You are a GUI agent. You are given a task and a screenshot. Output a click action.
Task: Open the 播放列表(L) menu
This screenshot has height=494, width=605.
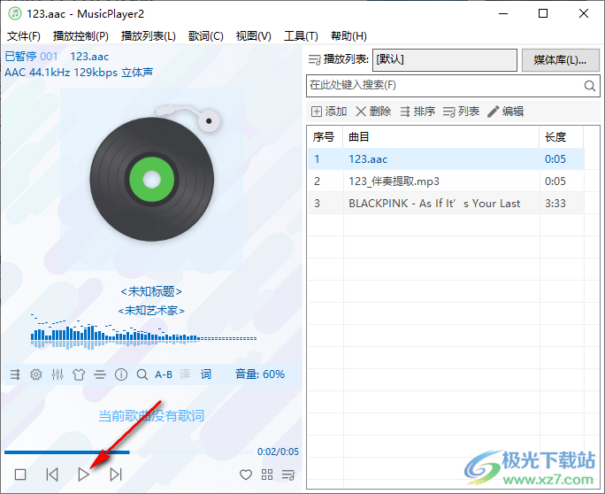click(149, 36)
